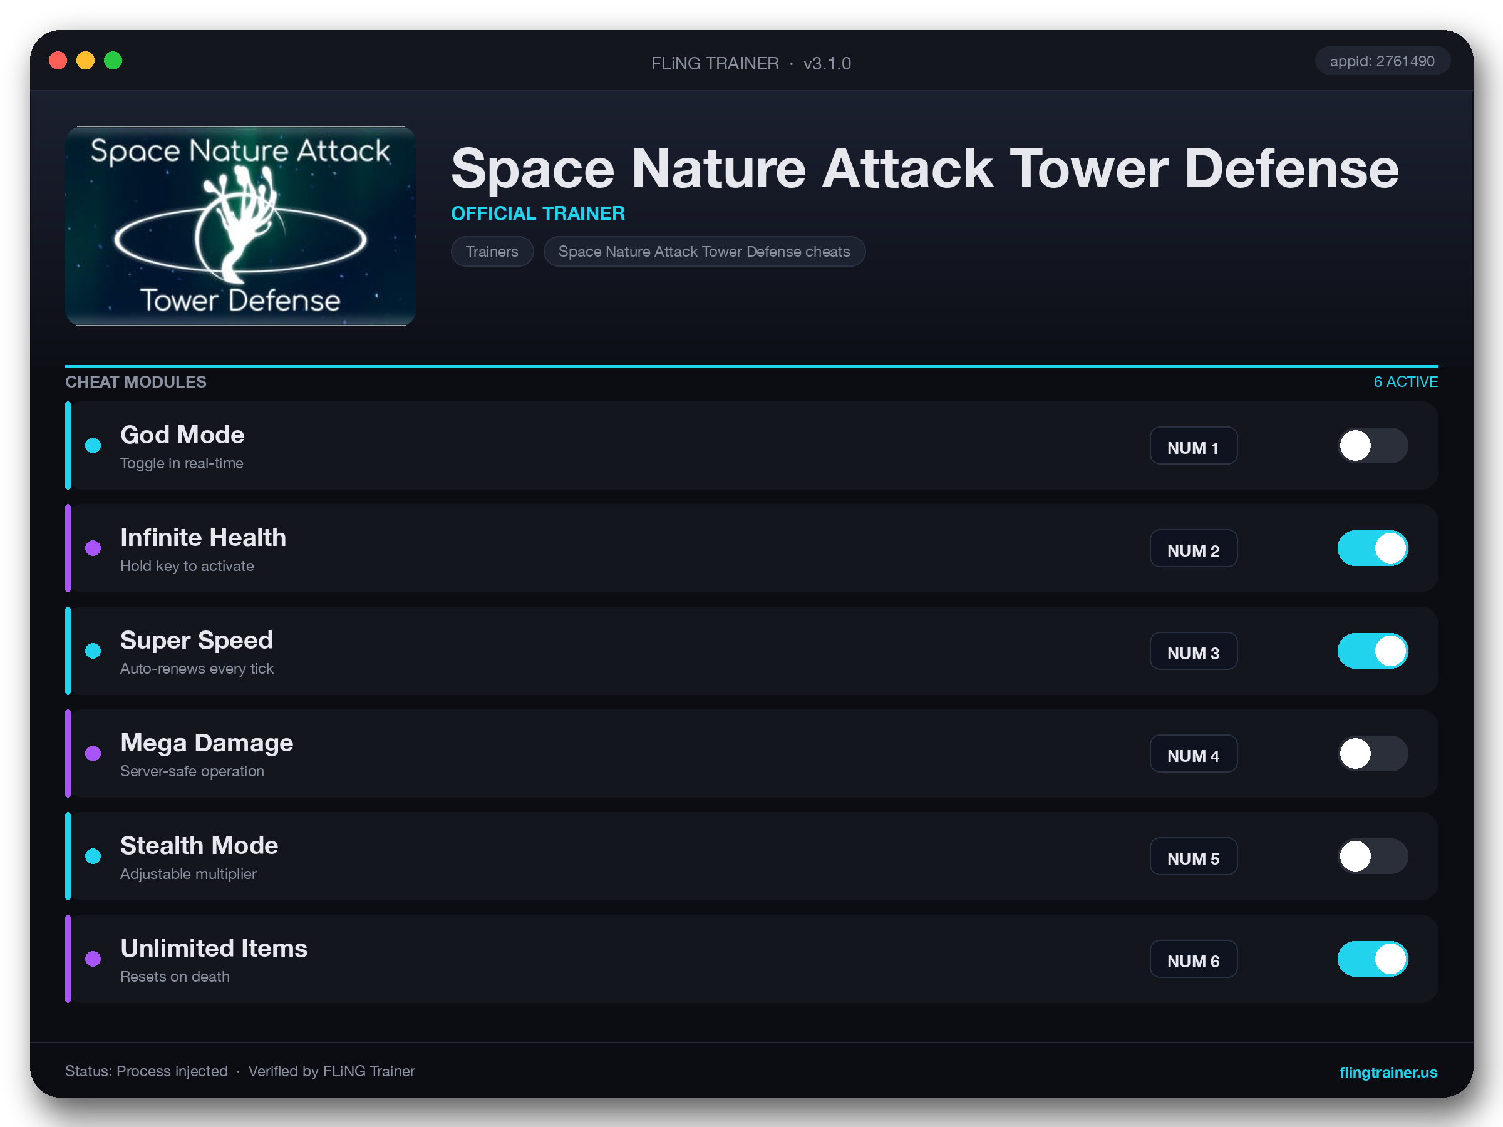Click the NUM 2 hotkey button
Image resolution: width=1503 pixels, height=1127 pixels.
coord(1193,548)
